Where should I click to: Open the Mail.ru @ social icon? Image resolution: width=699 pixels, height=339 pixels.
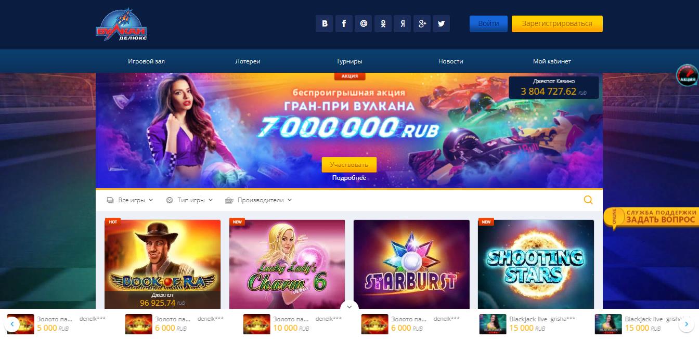click(x=364, y=24)
